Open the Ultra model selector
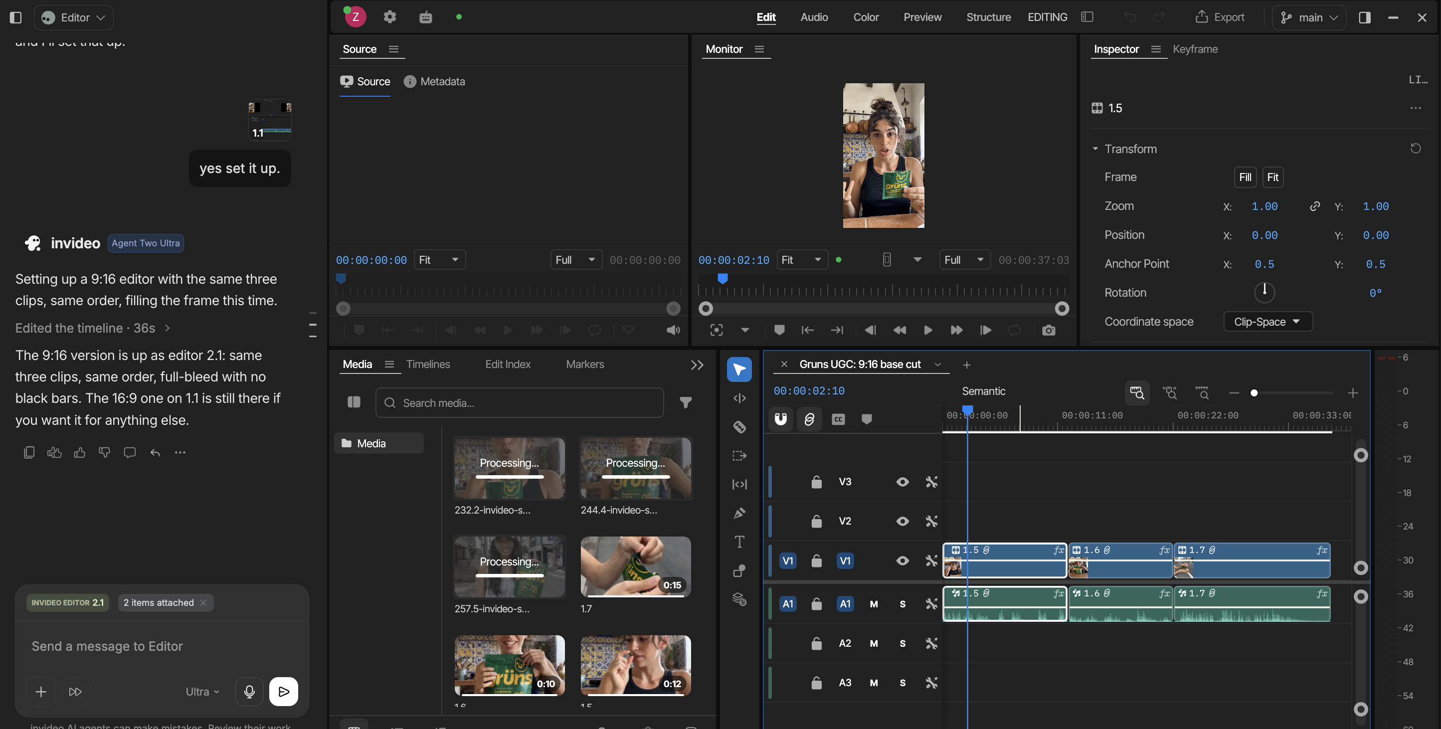 click(x=202, y=692)
